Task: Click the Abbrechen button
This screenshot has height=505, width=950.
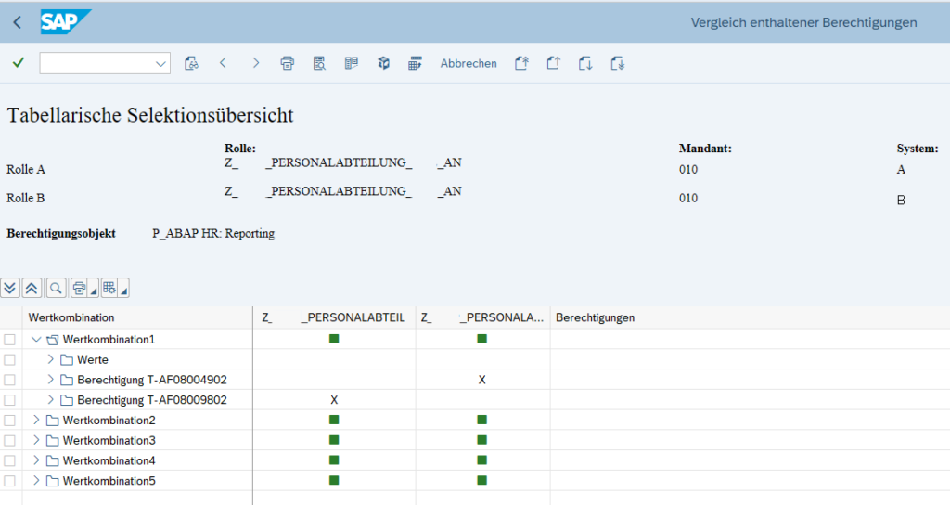Action: [469, 63]
